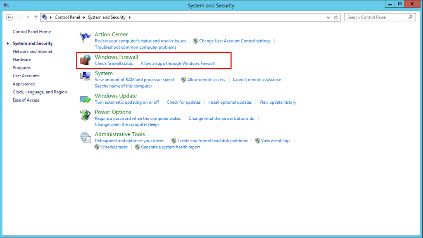Click shield icon beside View event logs

(x=257, y=140)
